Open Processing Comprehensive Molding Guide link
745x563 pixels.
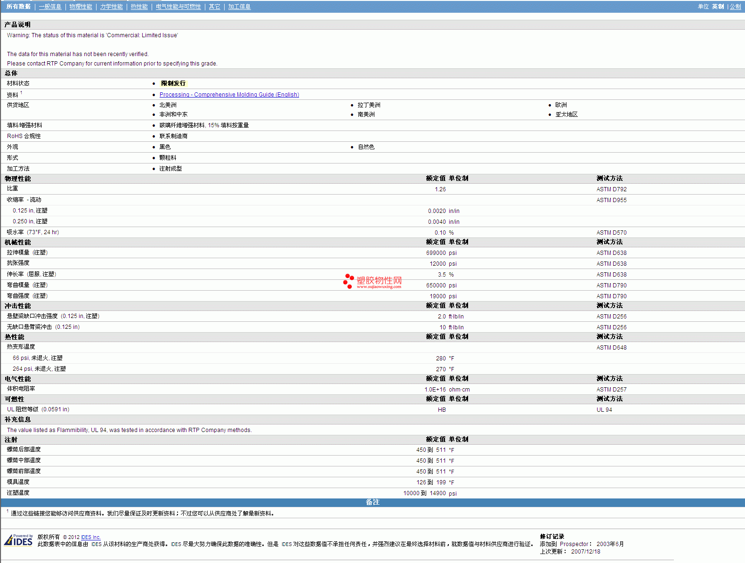pos(229,95)
